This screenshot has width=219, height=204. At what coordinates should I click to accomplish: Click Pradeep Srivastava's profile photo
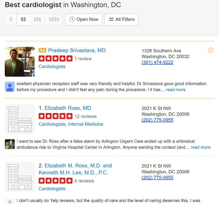click(x=20, y=62)
